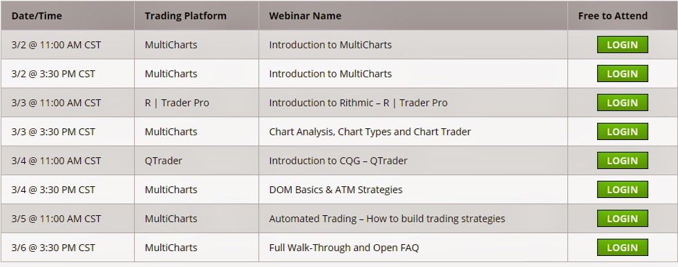This screenshot has height=267, width=678.
Task: Open LOGIN for Rithmic R | Trader Pro webinar
Action: [622, 103]
